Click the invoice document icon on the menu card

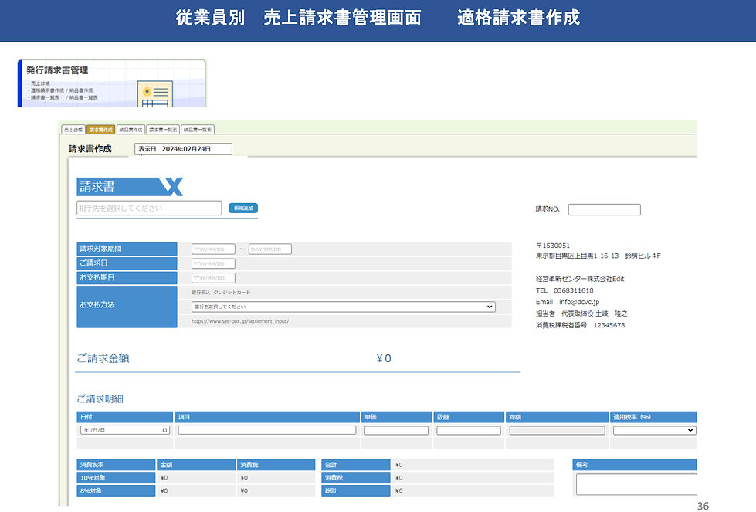coord(154,94)
